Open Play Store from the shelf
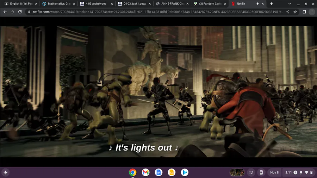 coord(184,172)
